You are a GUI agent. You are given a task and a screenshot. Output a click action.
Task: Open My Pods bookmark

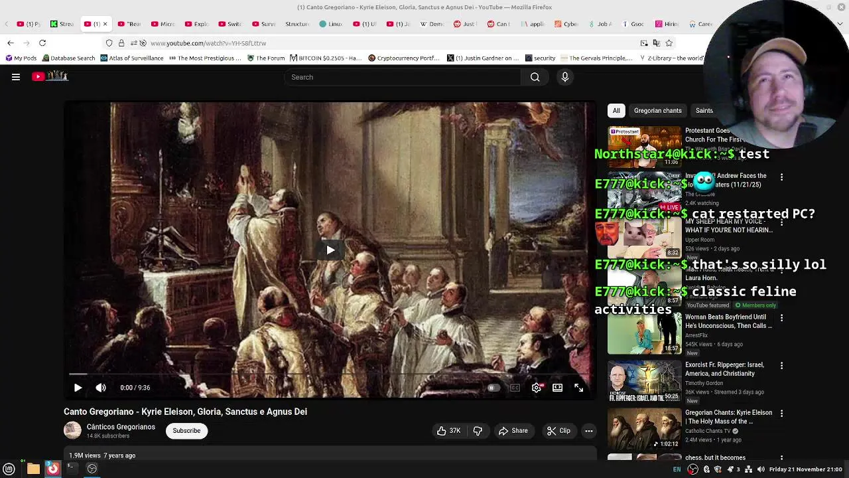[x=21, y=58]
